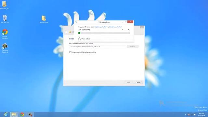
Task: Click Cancel in the extract dialog
Action: tap(138, 82)
